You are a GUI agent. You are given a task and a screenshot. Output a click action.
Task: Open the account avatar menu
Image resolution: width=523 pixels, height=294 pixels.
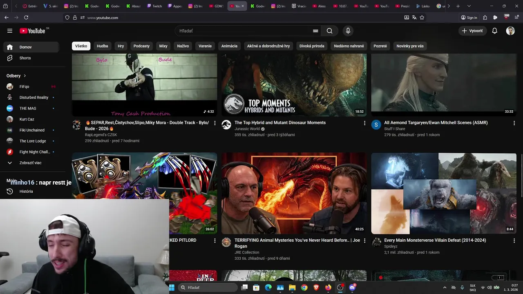510,31
